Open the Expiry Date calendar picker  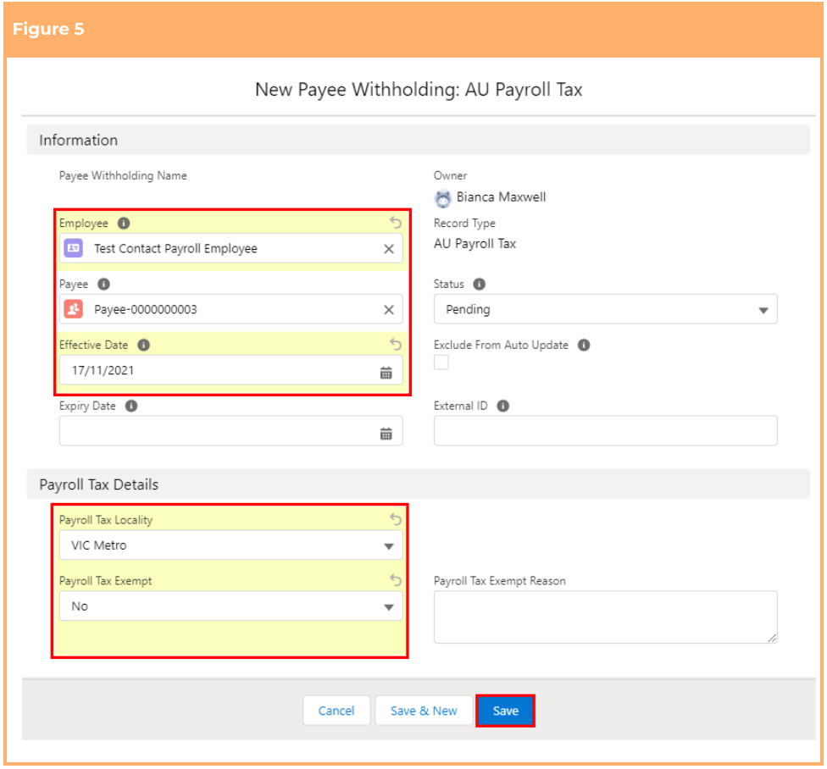click(x=386, y=434)
